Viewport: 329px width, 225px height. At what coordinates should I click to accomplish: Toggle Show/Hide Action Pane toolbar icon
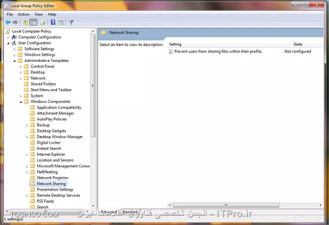[x=61, y=22]
